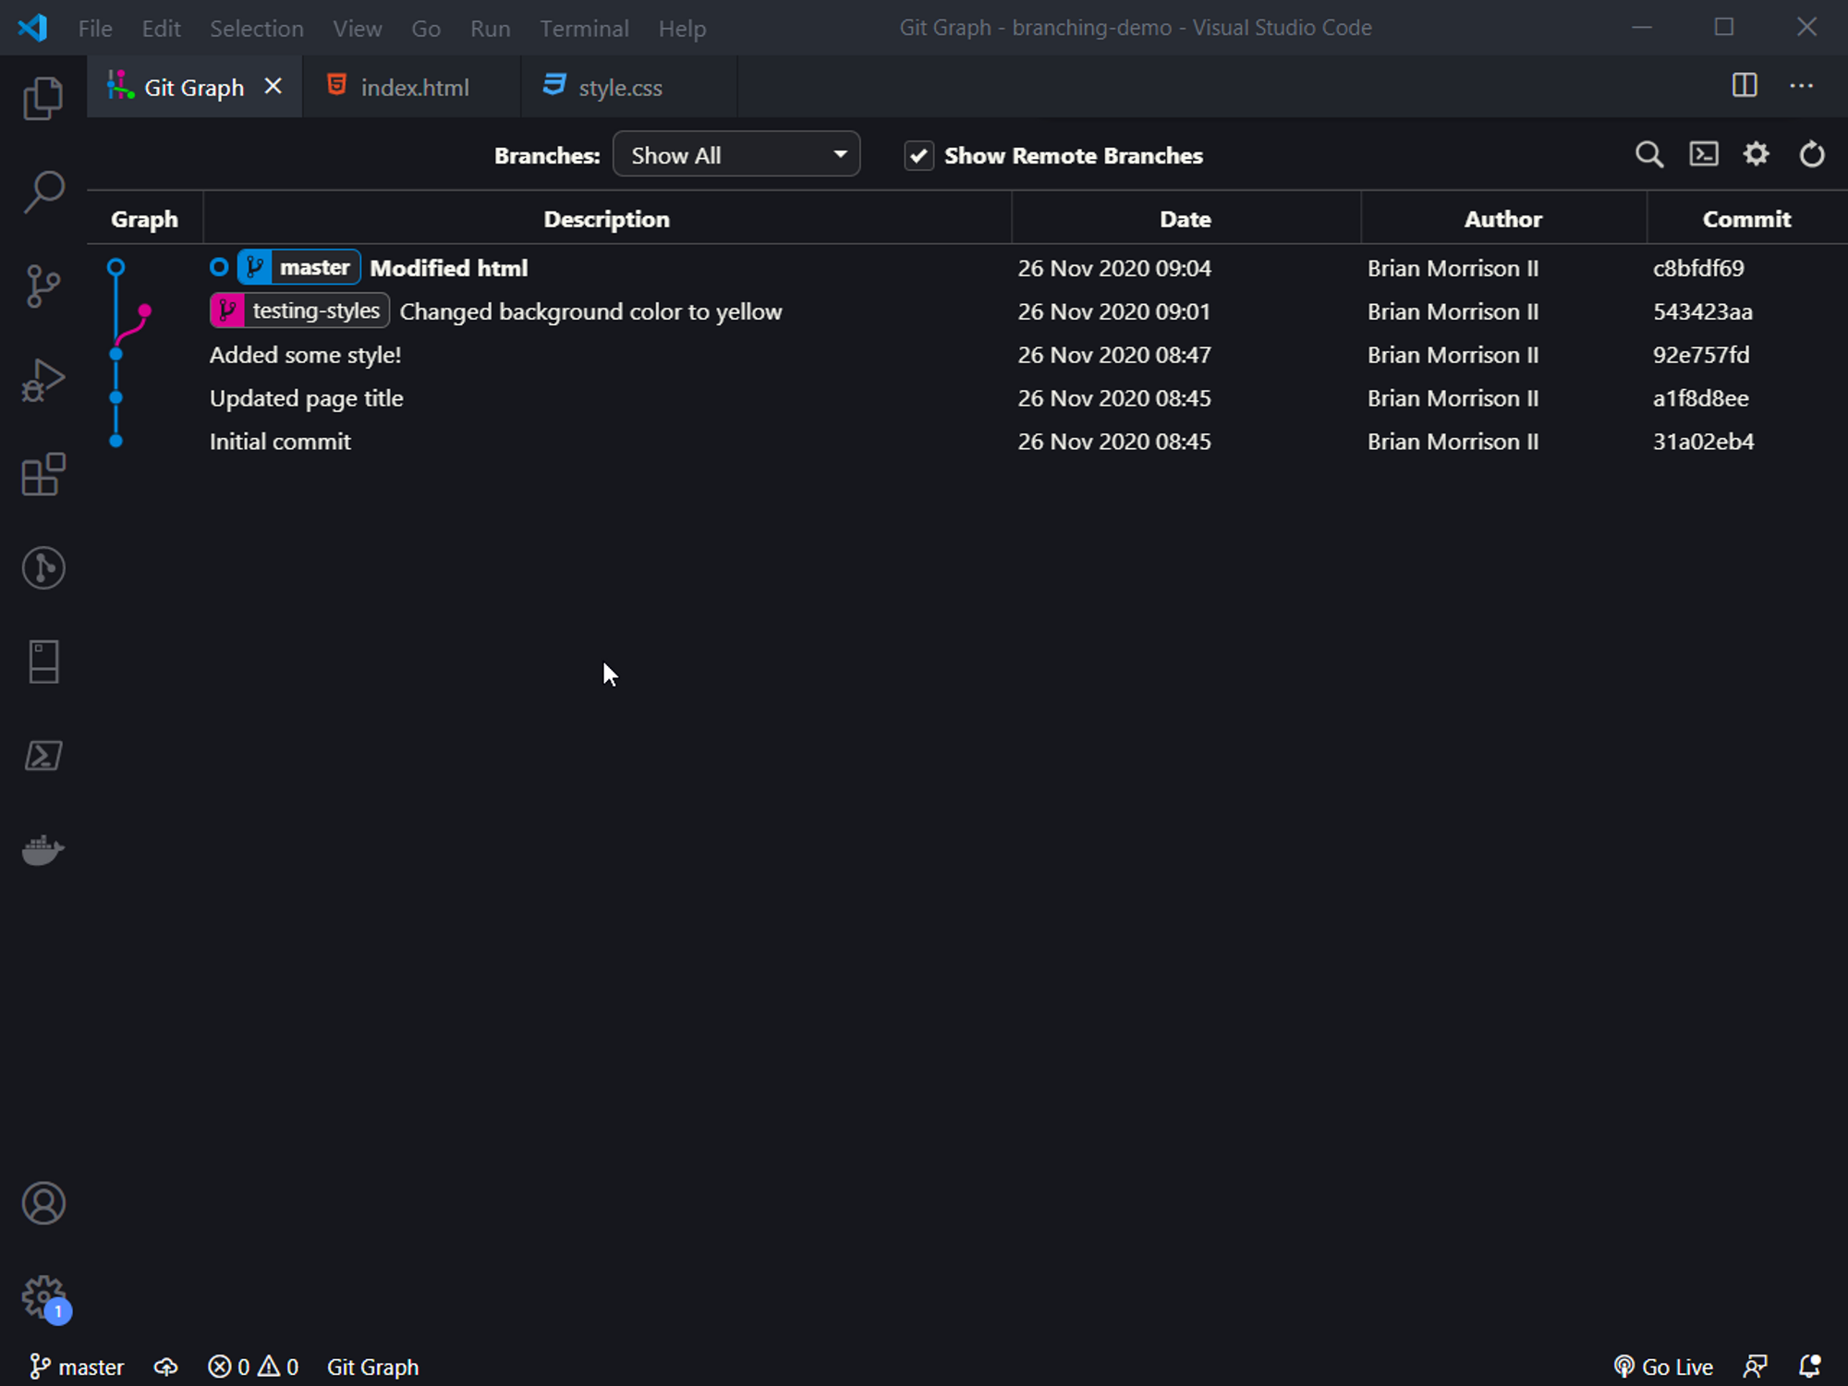Open the editor More Actions ellipsis
The height and width of the screenshot is (1386, 1848).
[1802, 85]
